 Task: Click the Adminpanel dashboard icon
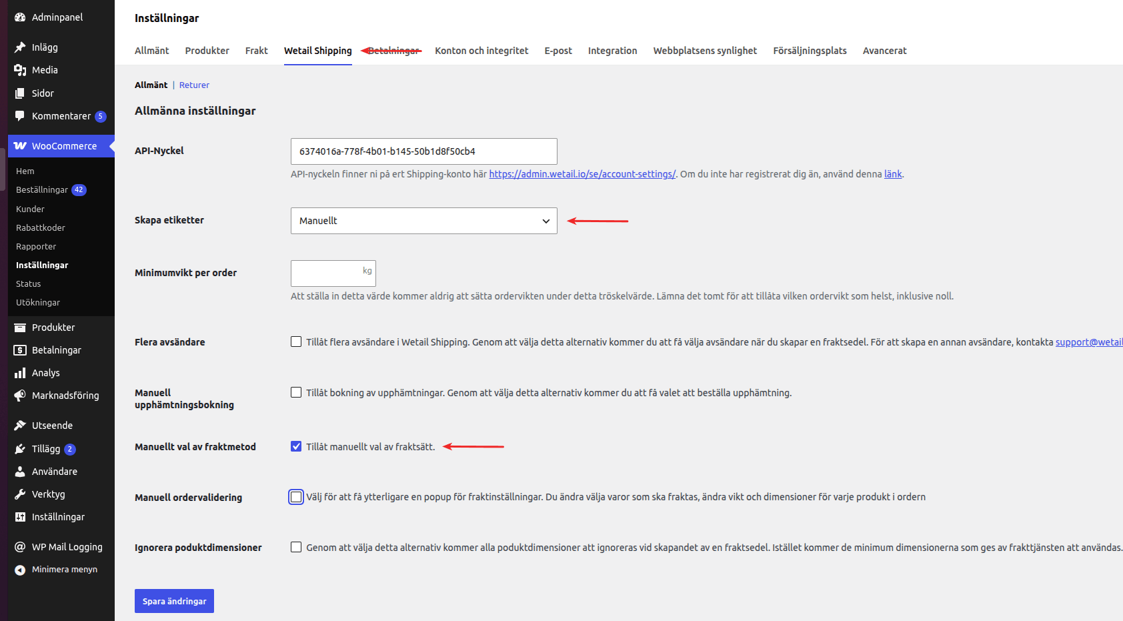[20, 17]
